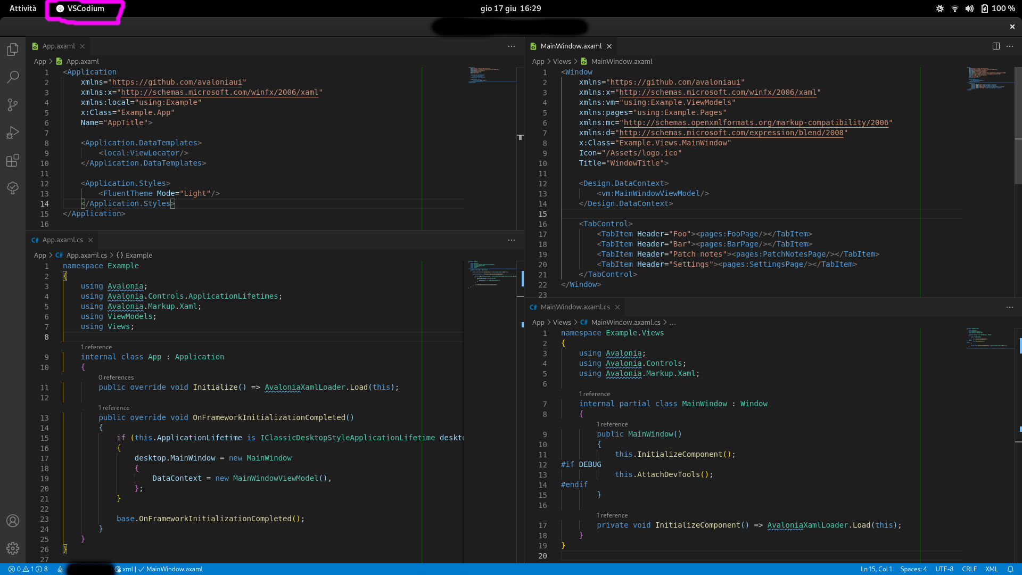
Task: Open Manage gear icon in activity bar
Action: click(13, 548)
